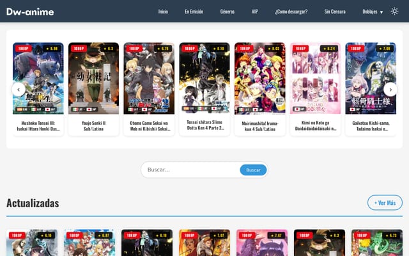
Task: Open the Actualizadas poster rated 6.87
Action: tap(89, 243)
